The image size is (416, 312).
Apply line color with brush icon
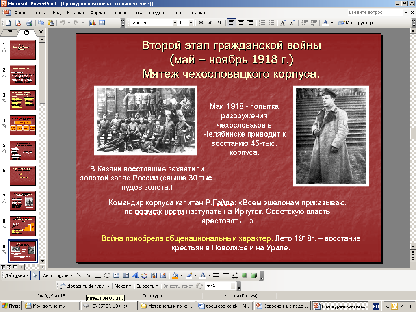pos(189,275)
